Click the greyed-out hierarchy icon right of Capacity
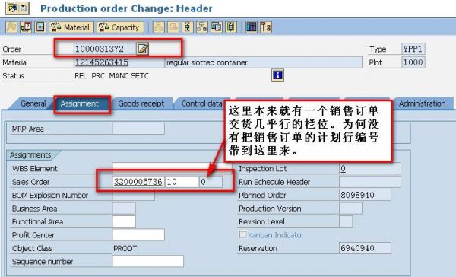Viewport: 456px width, 277px height. [x=159, y=27]
